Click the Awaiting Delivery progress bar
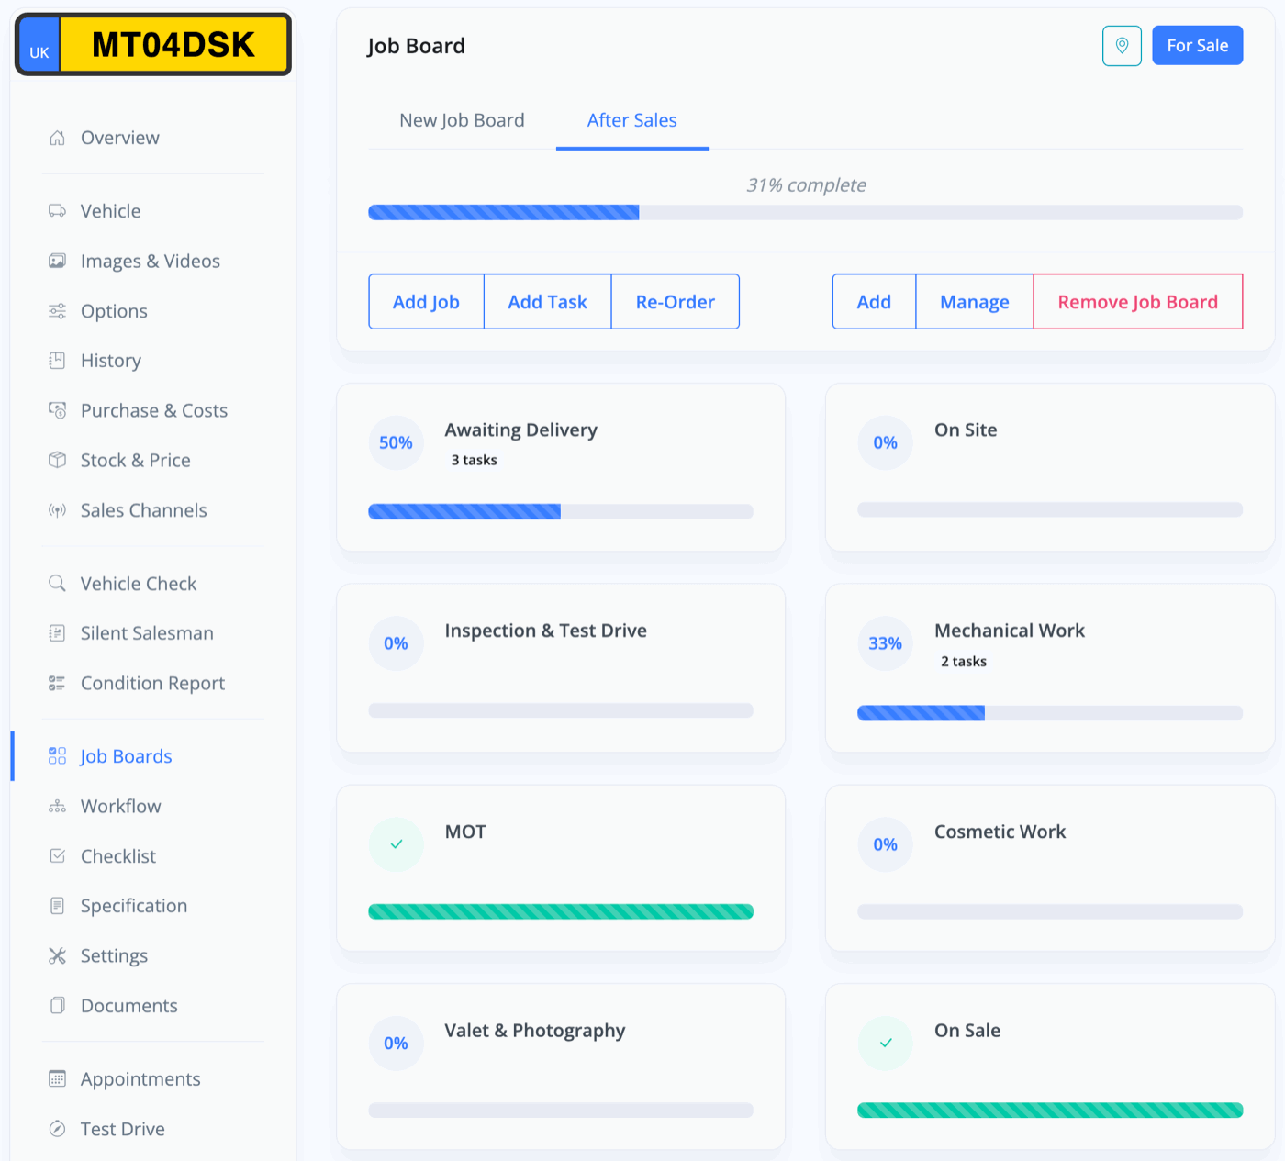The image size is (1285, 1161). coord(561,511)
